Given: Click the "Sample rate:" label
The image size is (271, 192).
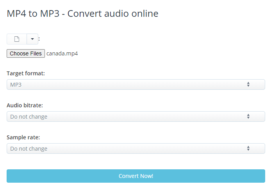Looking at the screenshot, I should (23, 137).
